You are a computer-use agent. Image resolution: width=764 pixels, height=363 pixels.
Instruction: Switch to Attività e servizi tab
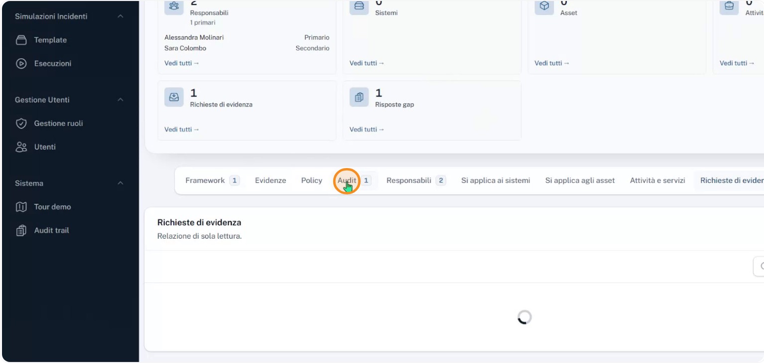point(657,181)
